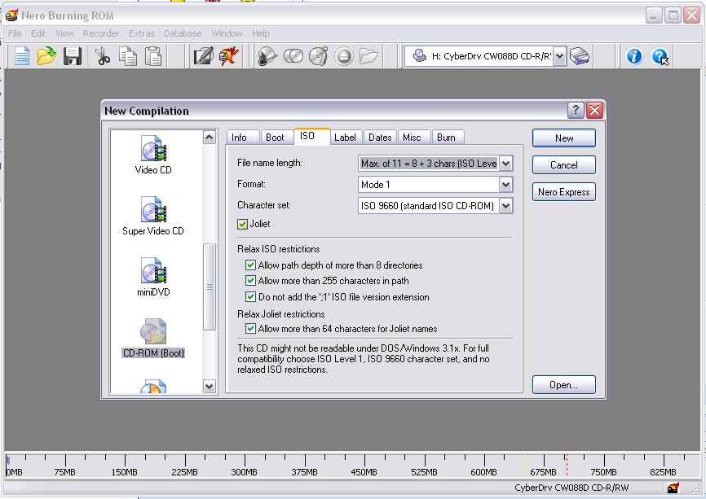706x499 pixels.
Task: Click the Cut scissors icon
Action: (103, 56)
